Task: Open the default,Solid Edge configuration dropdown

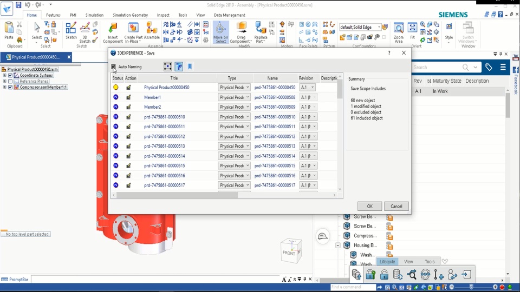Action: [x=360, y=27]
